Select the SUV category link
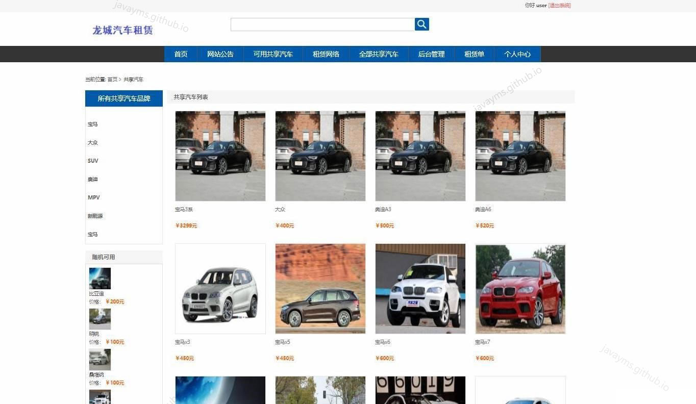This screenshot has width=696, height=404. [x=93, y=161]
